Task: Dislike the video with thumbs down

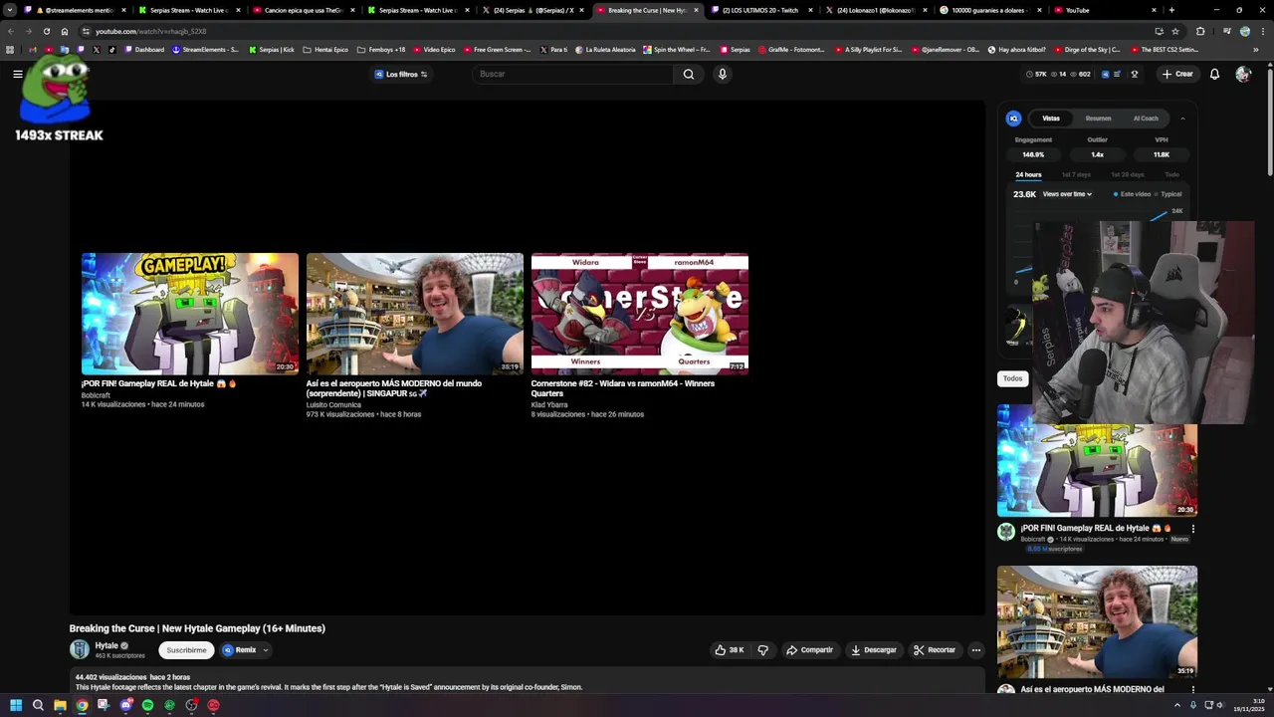Action: [763, 650]
